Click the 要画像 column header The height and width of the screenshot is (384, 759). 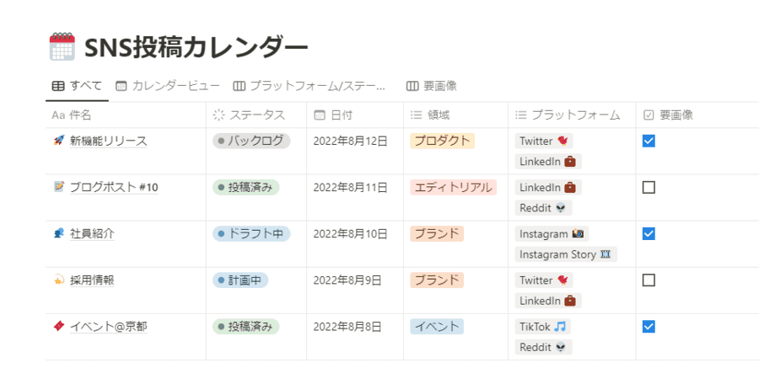(x=697, y=115)
